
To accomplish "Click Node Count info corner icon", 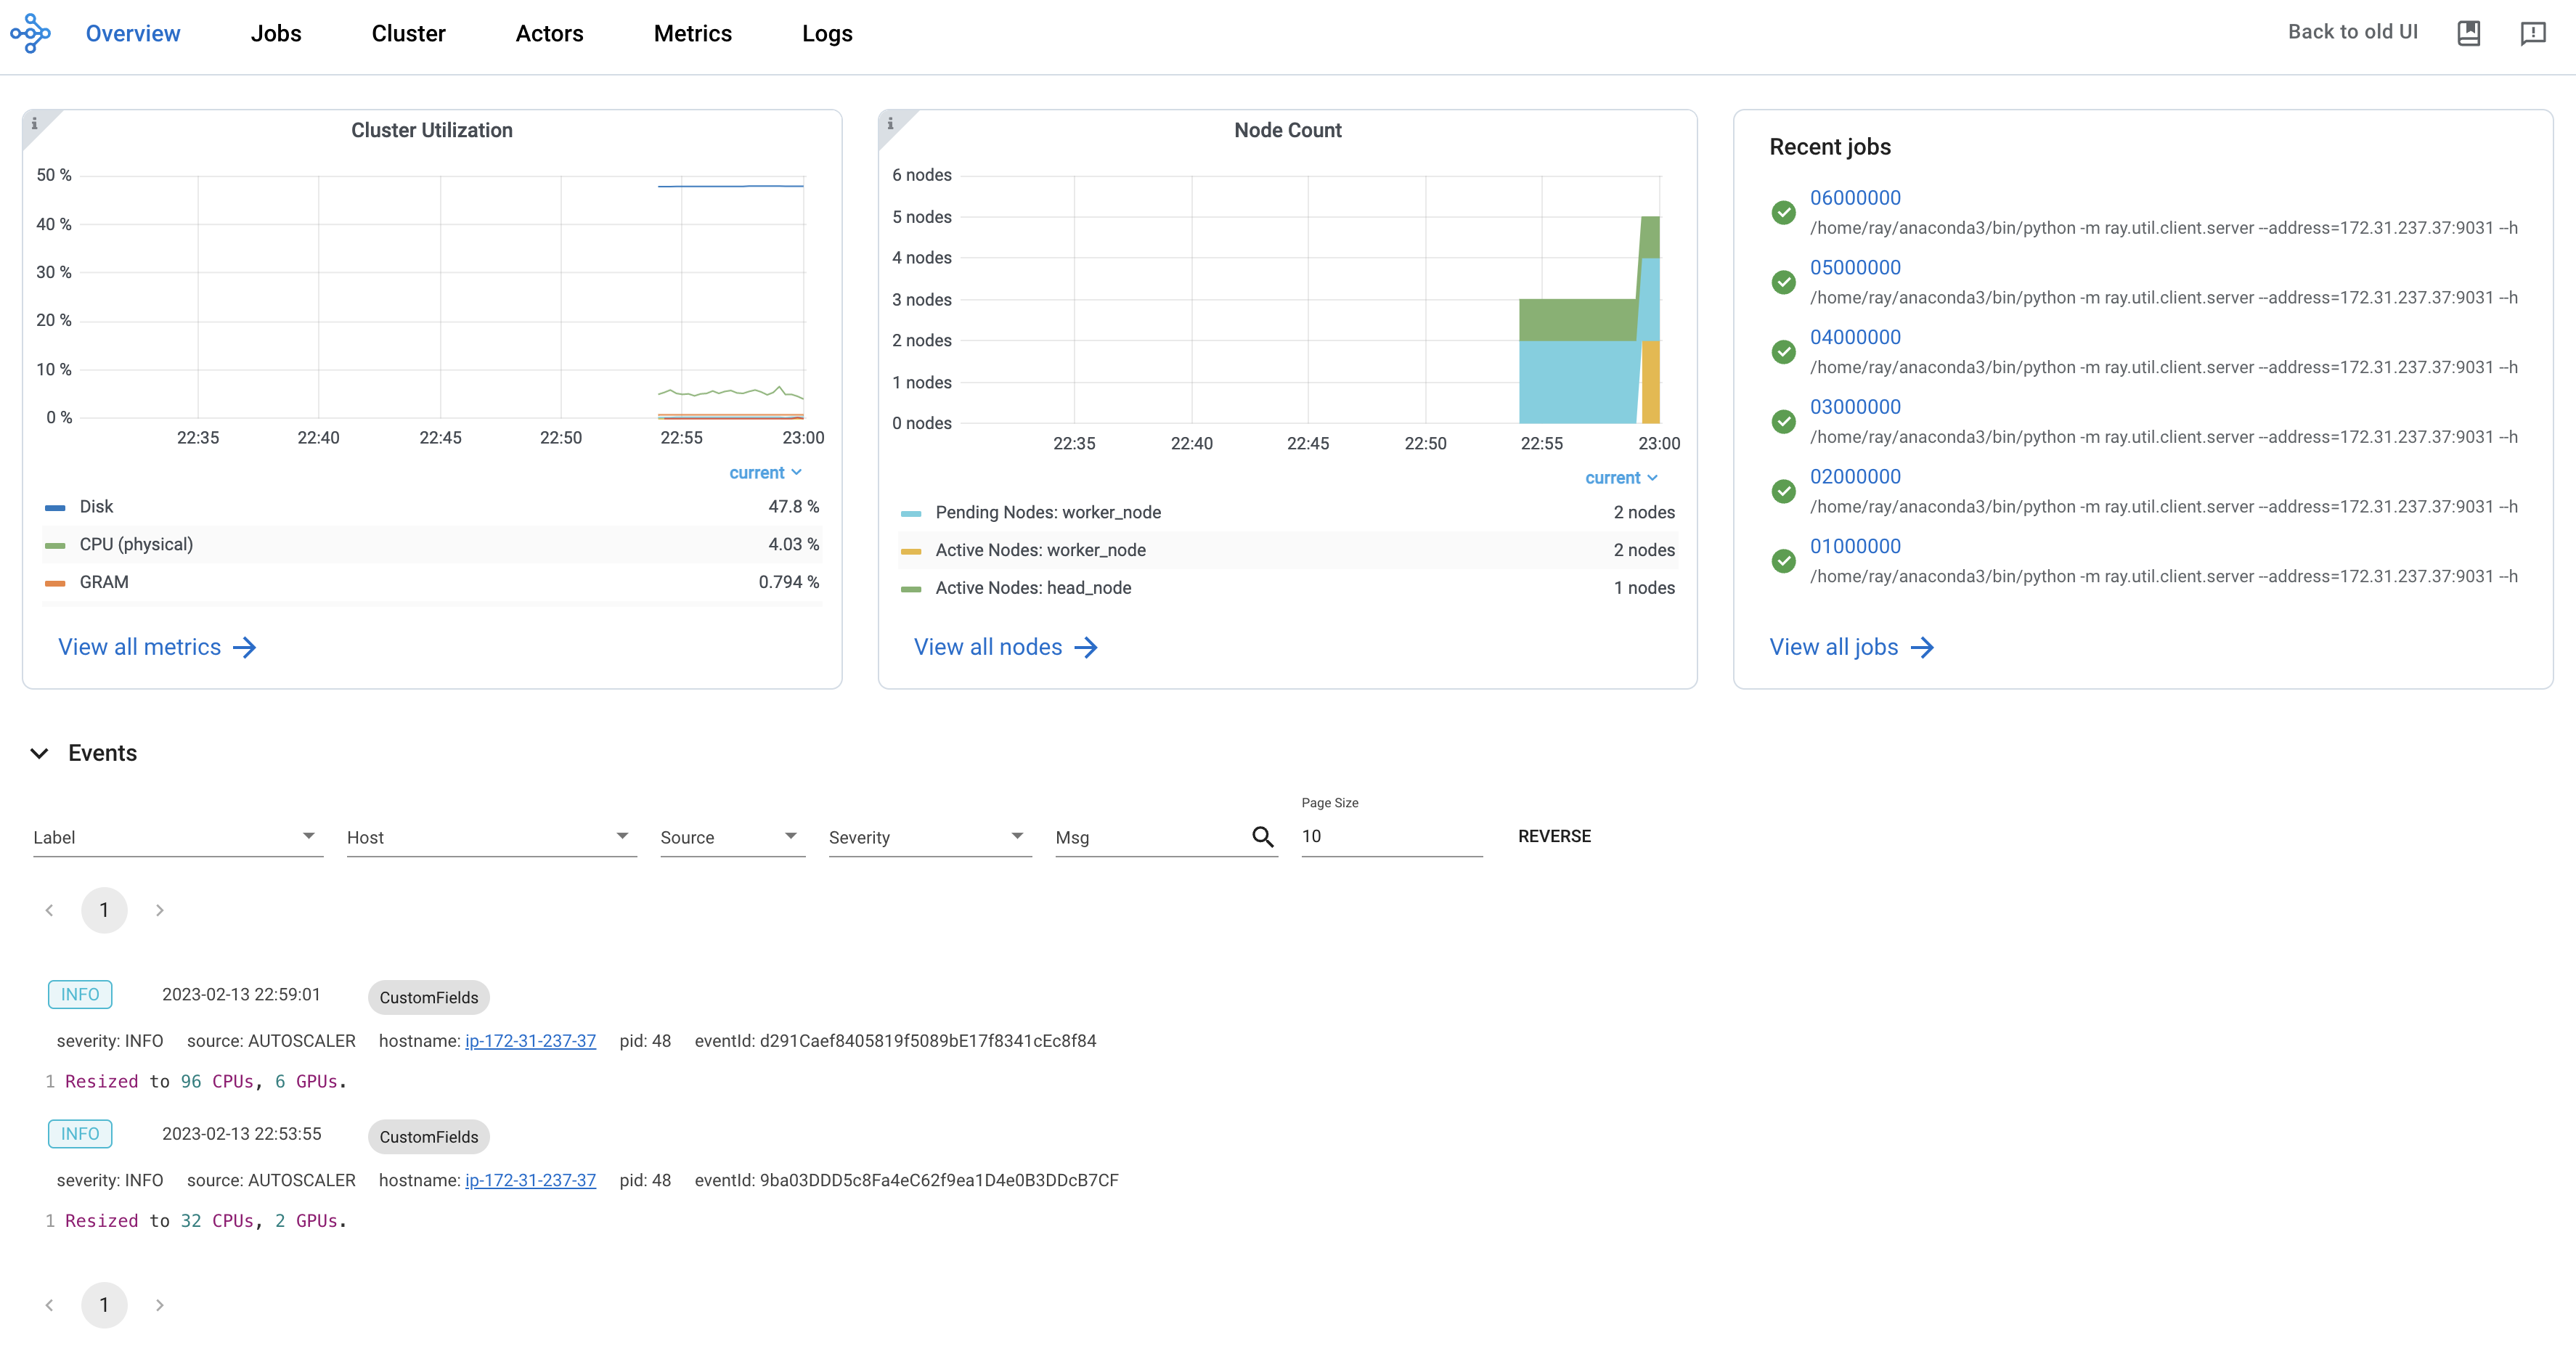I will [x=890, y=123].
